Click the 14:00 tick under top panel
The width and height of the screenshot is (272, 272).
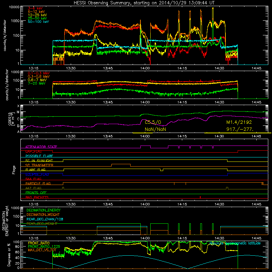(x=145, y=68)
